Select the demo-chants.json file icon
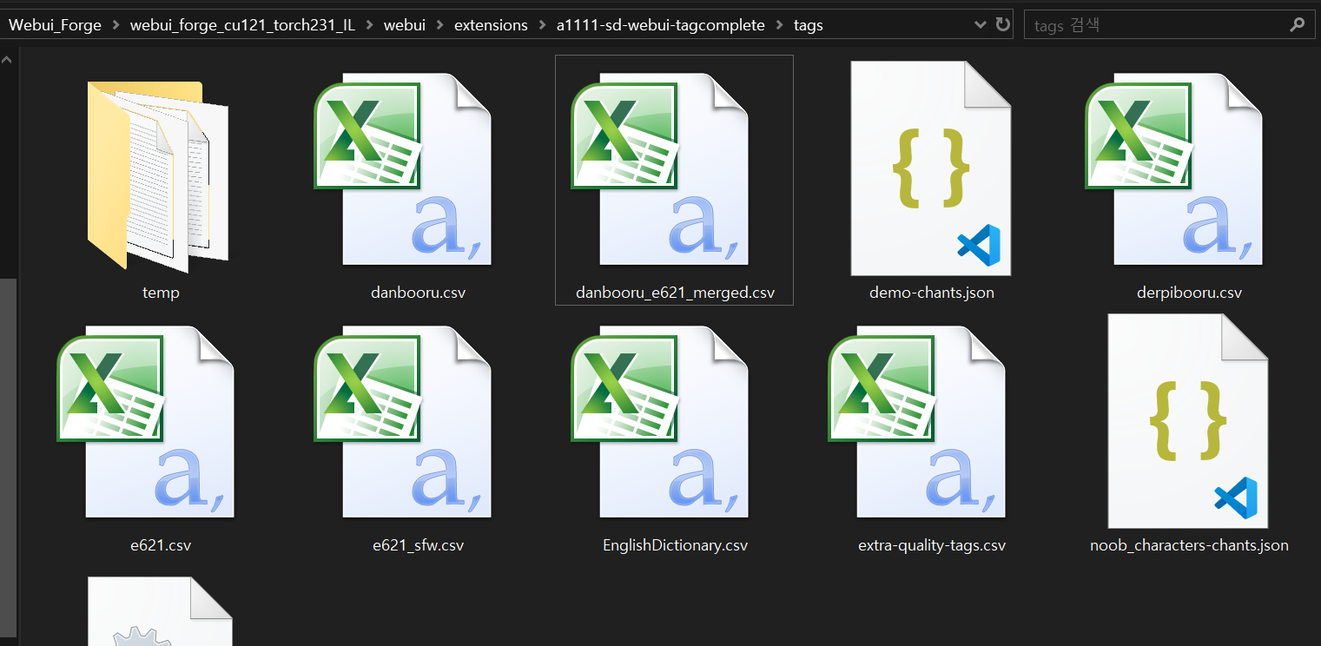 pyautogui.click(x=931, y=168)
